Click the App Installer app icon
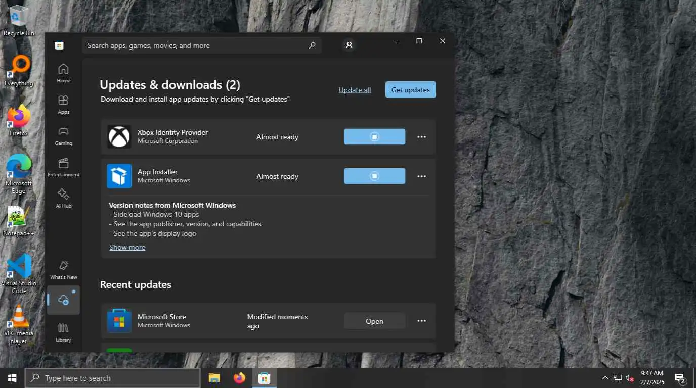 [x=119, y=176]
